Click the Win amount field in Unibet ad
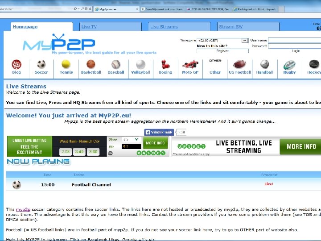Viewport: 321px width, 241px height. [x=132, y=146]
